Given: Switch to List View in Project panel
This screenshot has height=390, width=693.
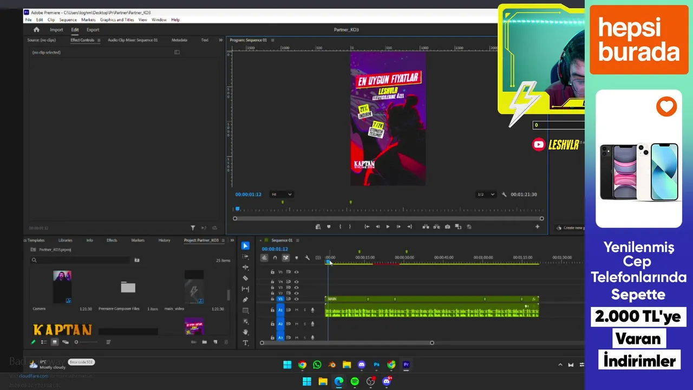Looking at the screenshot, I should click(44, 342).
